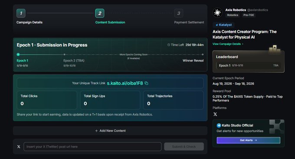Open the @axisrobotics handle
This screenshot has height=159, width=295.
pos(258,10)
